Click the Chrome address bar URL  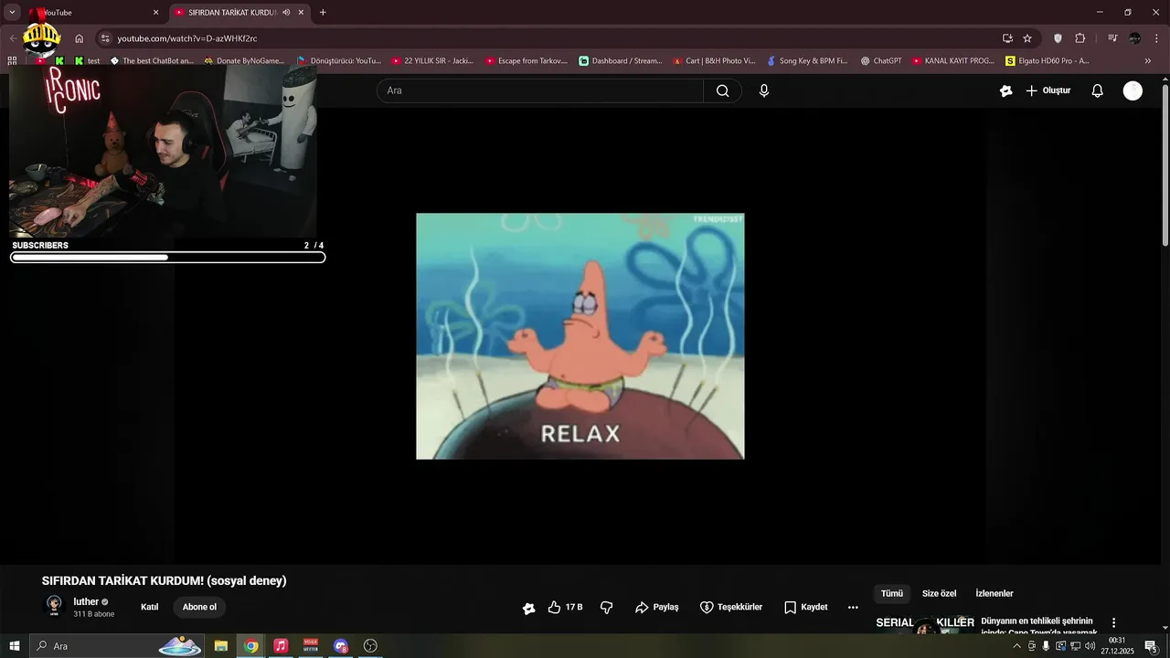coord(186,38)
